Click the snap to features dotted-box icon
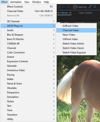100x122 pixels. [x=95, y=7]
